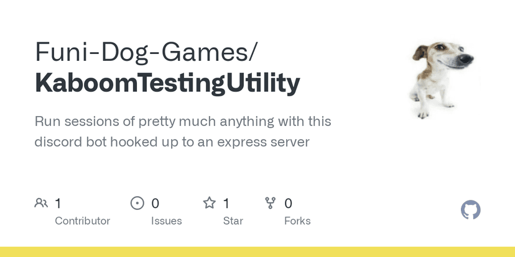This screenshot has height=257, width=515.
Task: Open the Funi-Dog-Games owner name
Action: 141,53
